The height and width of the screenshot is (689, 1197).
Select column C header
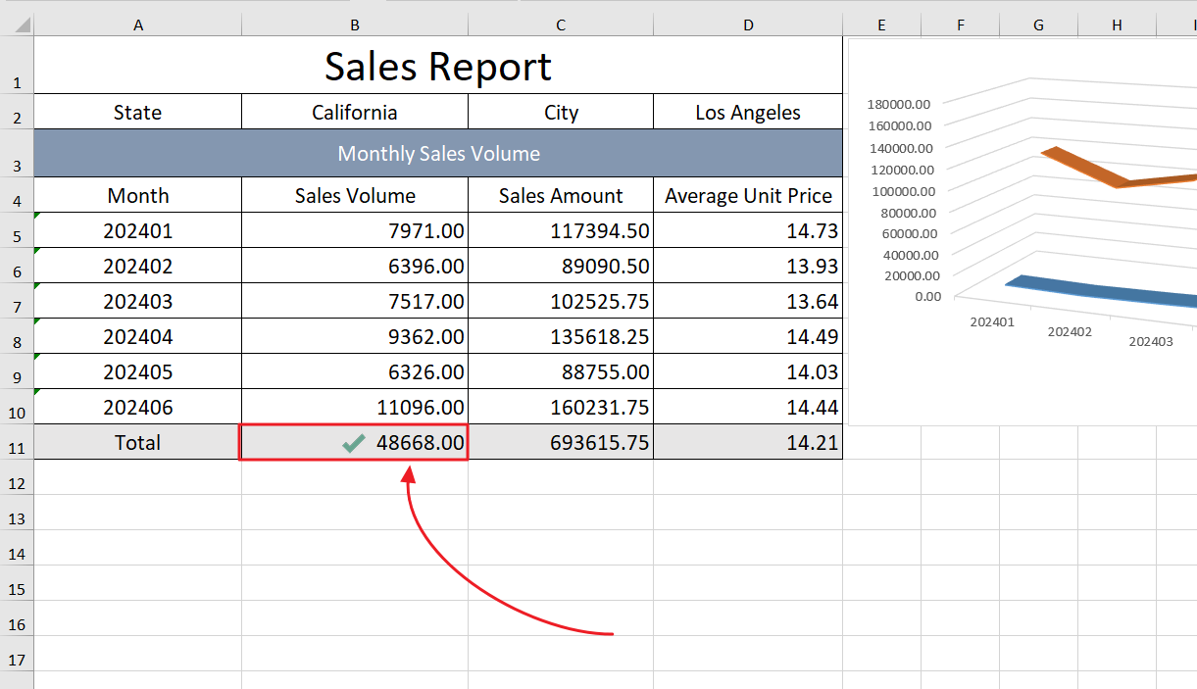(x=561, y=25)
